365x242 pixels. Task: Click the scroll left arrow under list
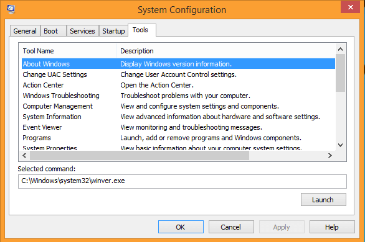(x=24, y=155)
